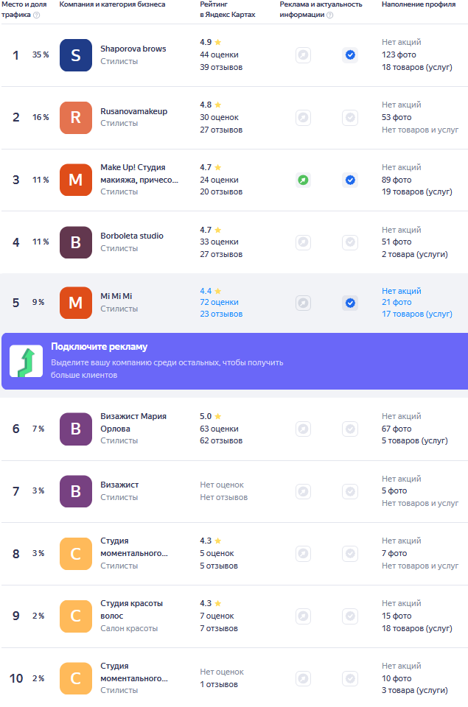The height and width of the screenshot is (707, 468).
Task: Click '44 оценки' for Shaporova brows
Action: click(x=220, y=54)
